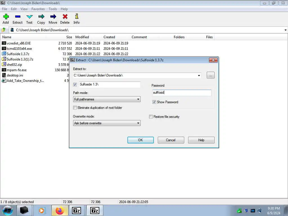Click the Move toolbar icon
The image size is (288, 216).
[53, 17]
